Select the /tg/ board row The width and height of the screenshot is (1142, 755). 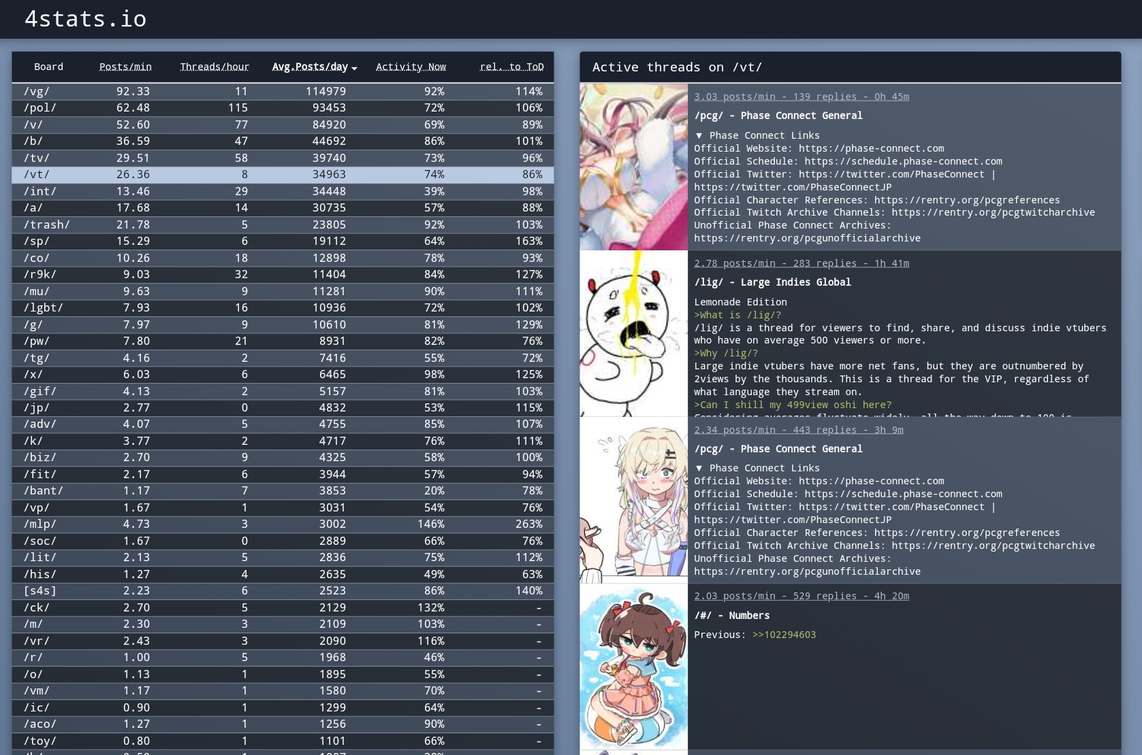point(283,358)
